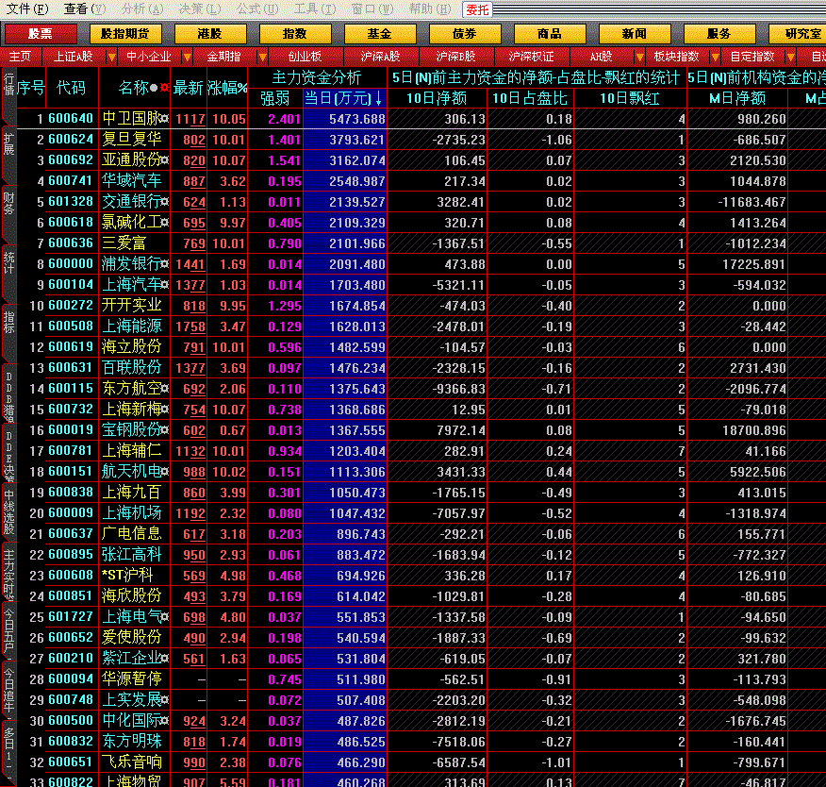Expand the 金期指 dropdown arrow
The width and height of the screenshot is (826, 787).
(262, 57)
